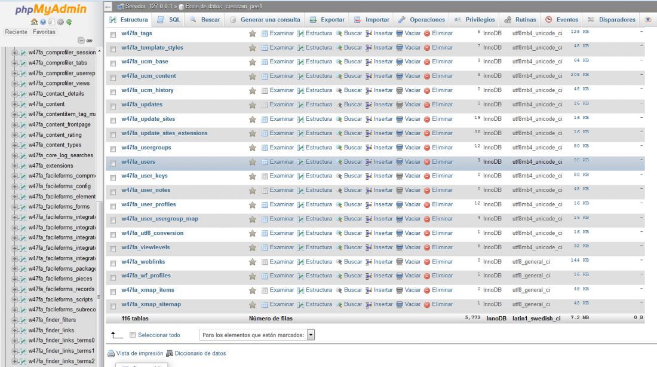
Task: Enable the Seleccionar todo checkbox
Action: 133,335
